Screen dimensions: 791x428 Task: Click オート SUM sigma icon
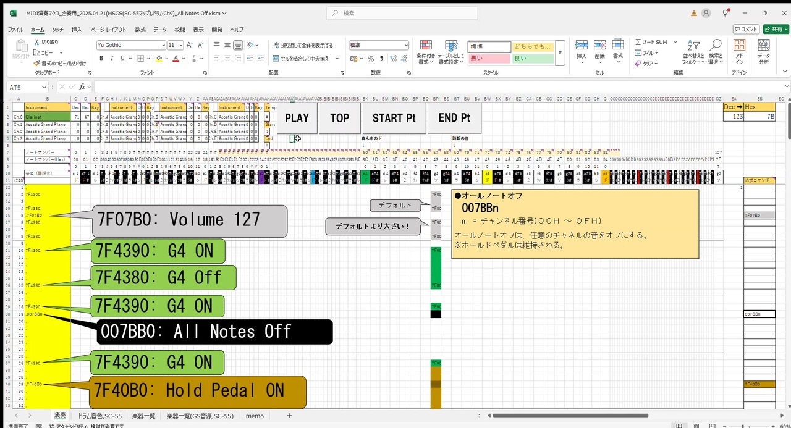click(x=638, y=42)
